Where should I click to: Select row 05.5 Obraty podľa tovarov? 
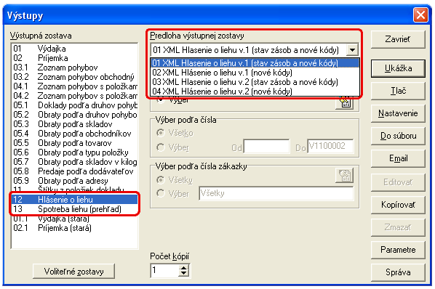tap(75, 143)
